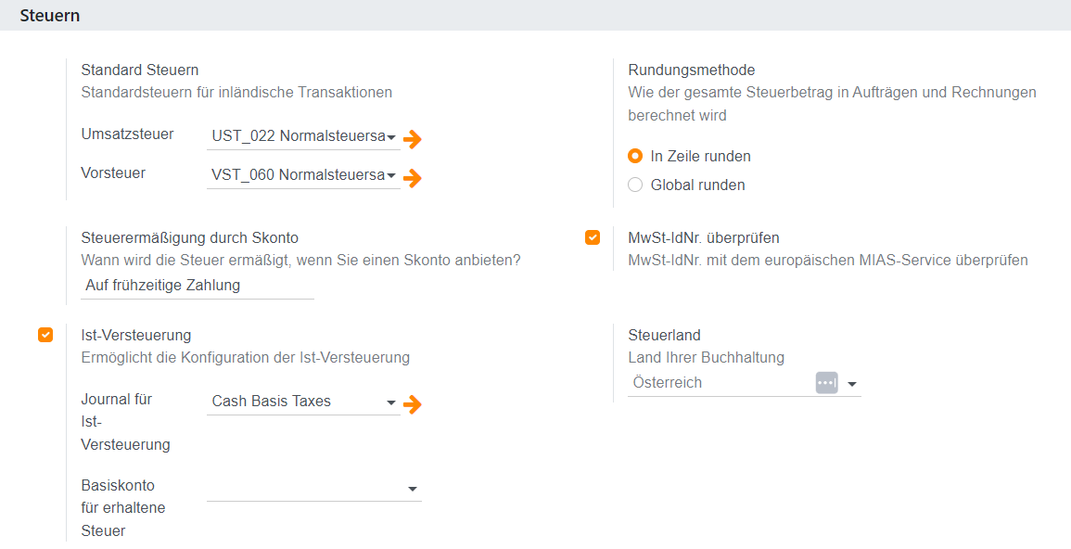
Task: Open the Basiskonto für erhaltene Steuer dropdown
Action: coord(413,489)
